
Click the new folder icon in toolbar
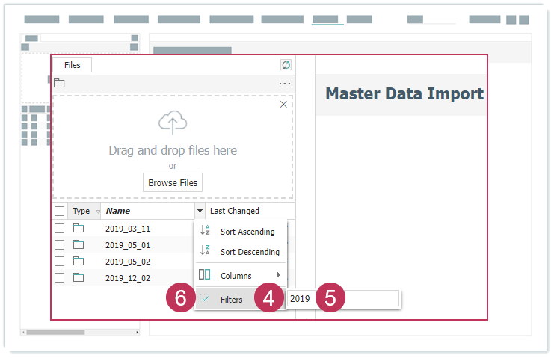pyautogui.click(x=60, y=83)
